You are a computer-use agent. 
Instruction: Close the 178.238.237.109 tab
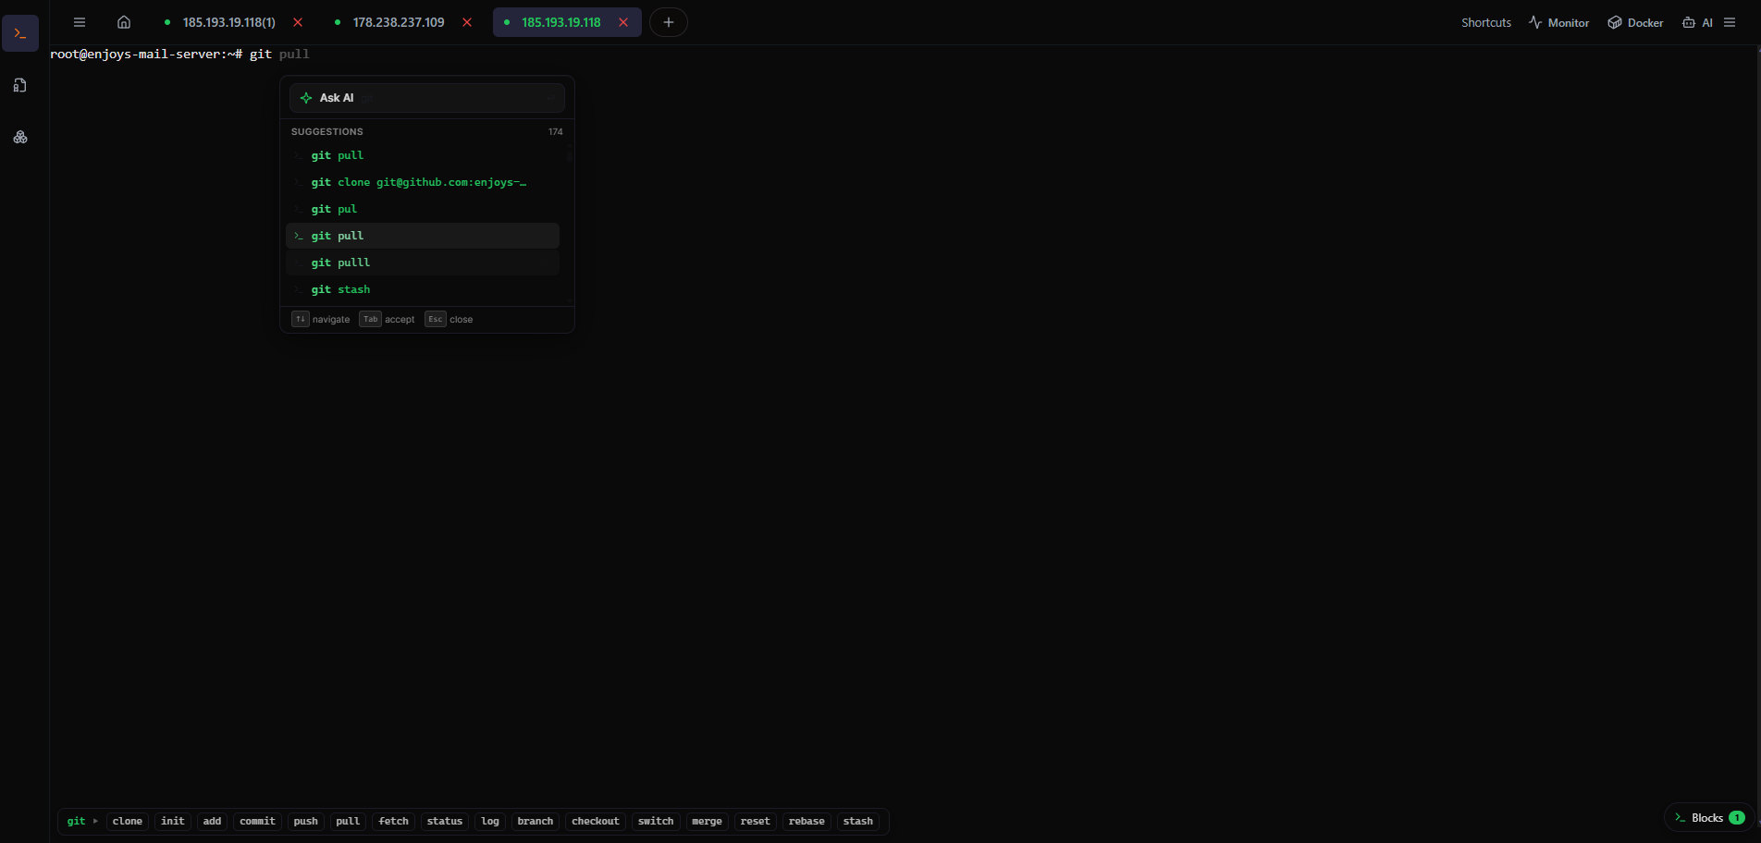(x=467, y=22)
